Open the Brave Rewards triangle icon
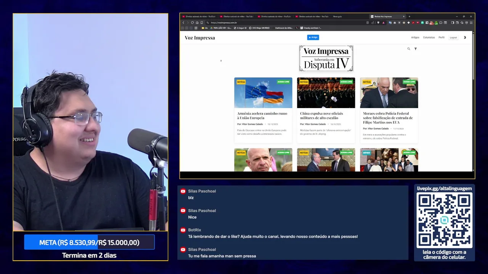The image size is (488, 274). pos(383,23)
